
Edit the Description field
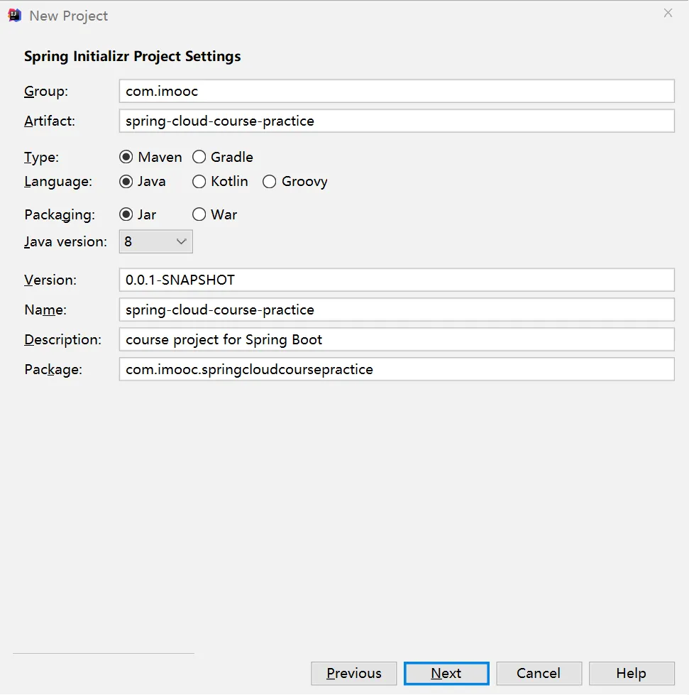(396, 339)
